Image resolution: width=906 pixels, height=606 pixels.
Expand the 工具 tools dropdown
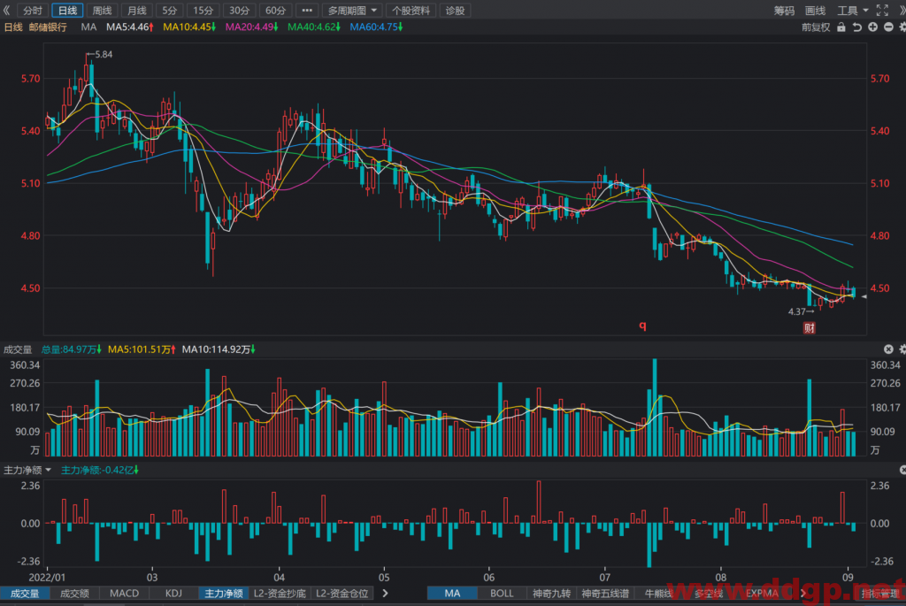click(853, 11)
